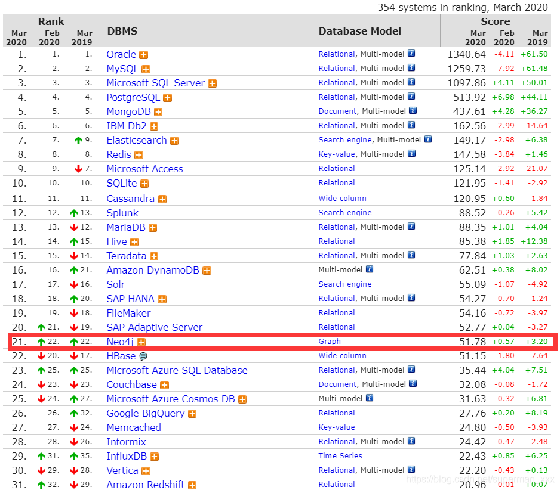Click Relational link in Google BigQuery's row
This screenshot has width=560, height=490.
(x=337, y=413)
